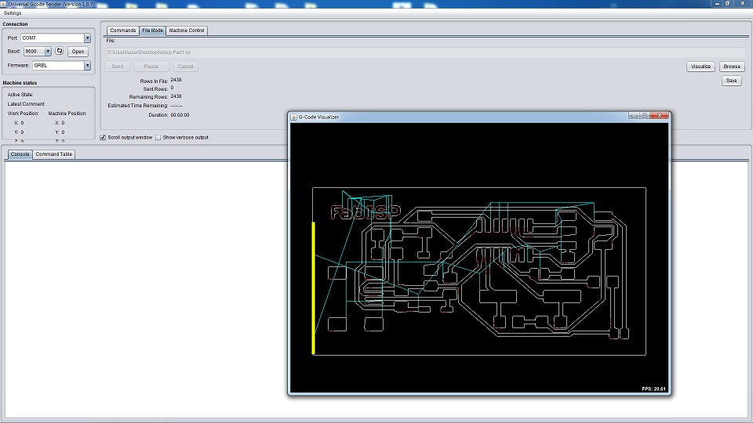This screenshot has width=753, height=423.
Task: Click Rows In File value 2438
Action: [x=176, y=80]
